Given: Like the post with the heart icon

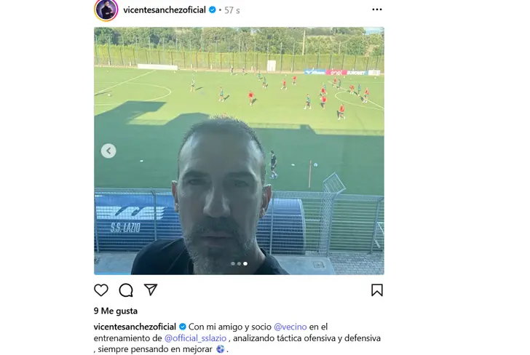Looking at the screenshot, I should (x=100, y=290).
